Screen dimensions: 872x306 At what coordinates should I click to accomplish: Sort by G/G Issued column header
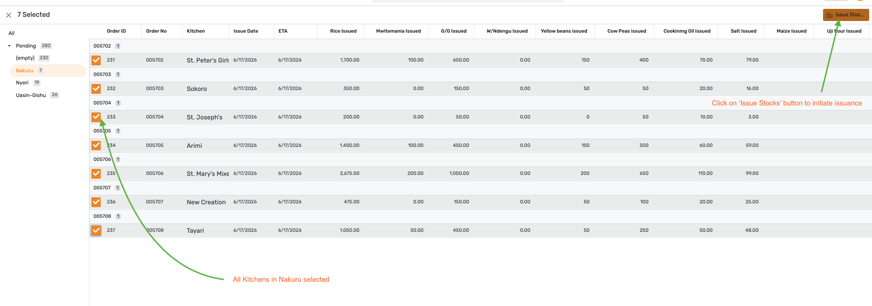454,31
